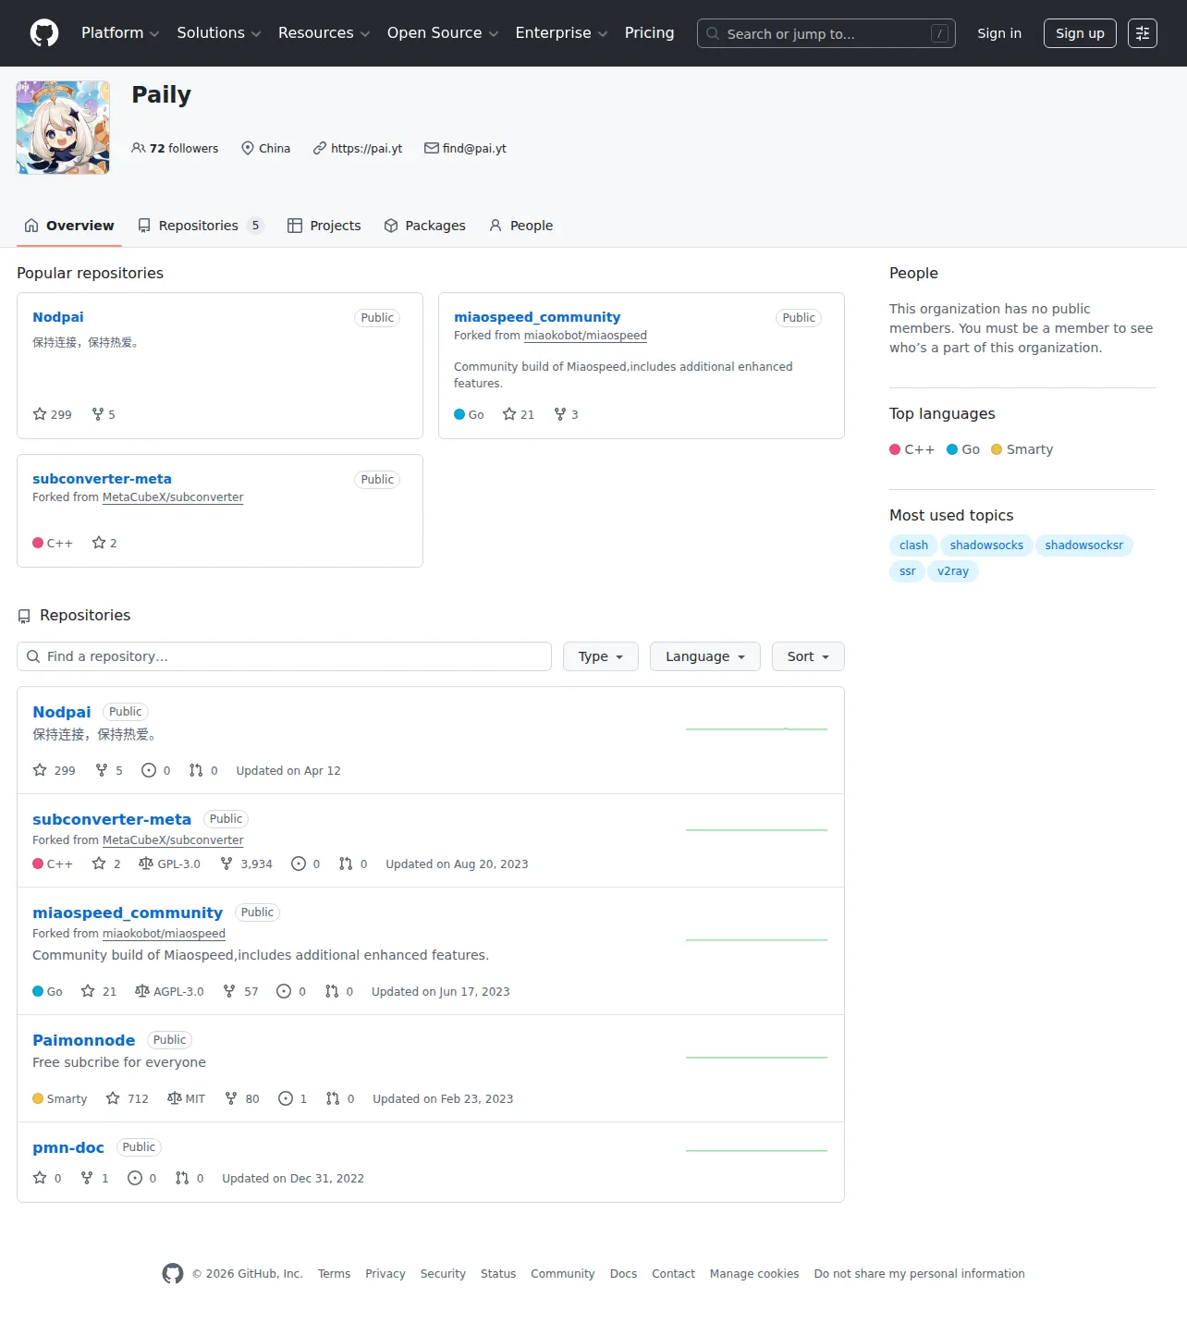Open the 712 stargazers of Paimonnode
Viewport: 1187px width, 1323px height.
click(127, 1098)
